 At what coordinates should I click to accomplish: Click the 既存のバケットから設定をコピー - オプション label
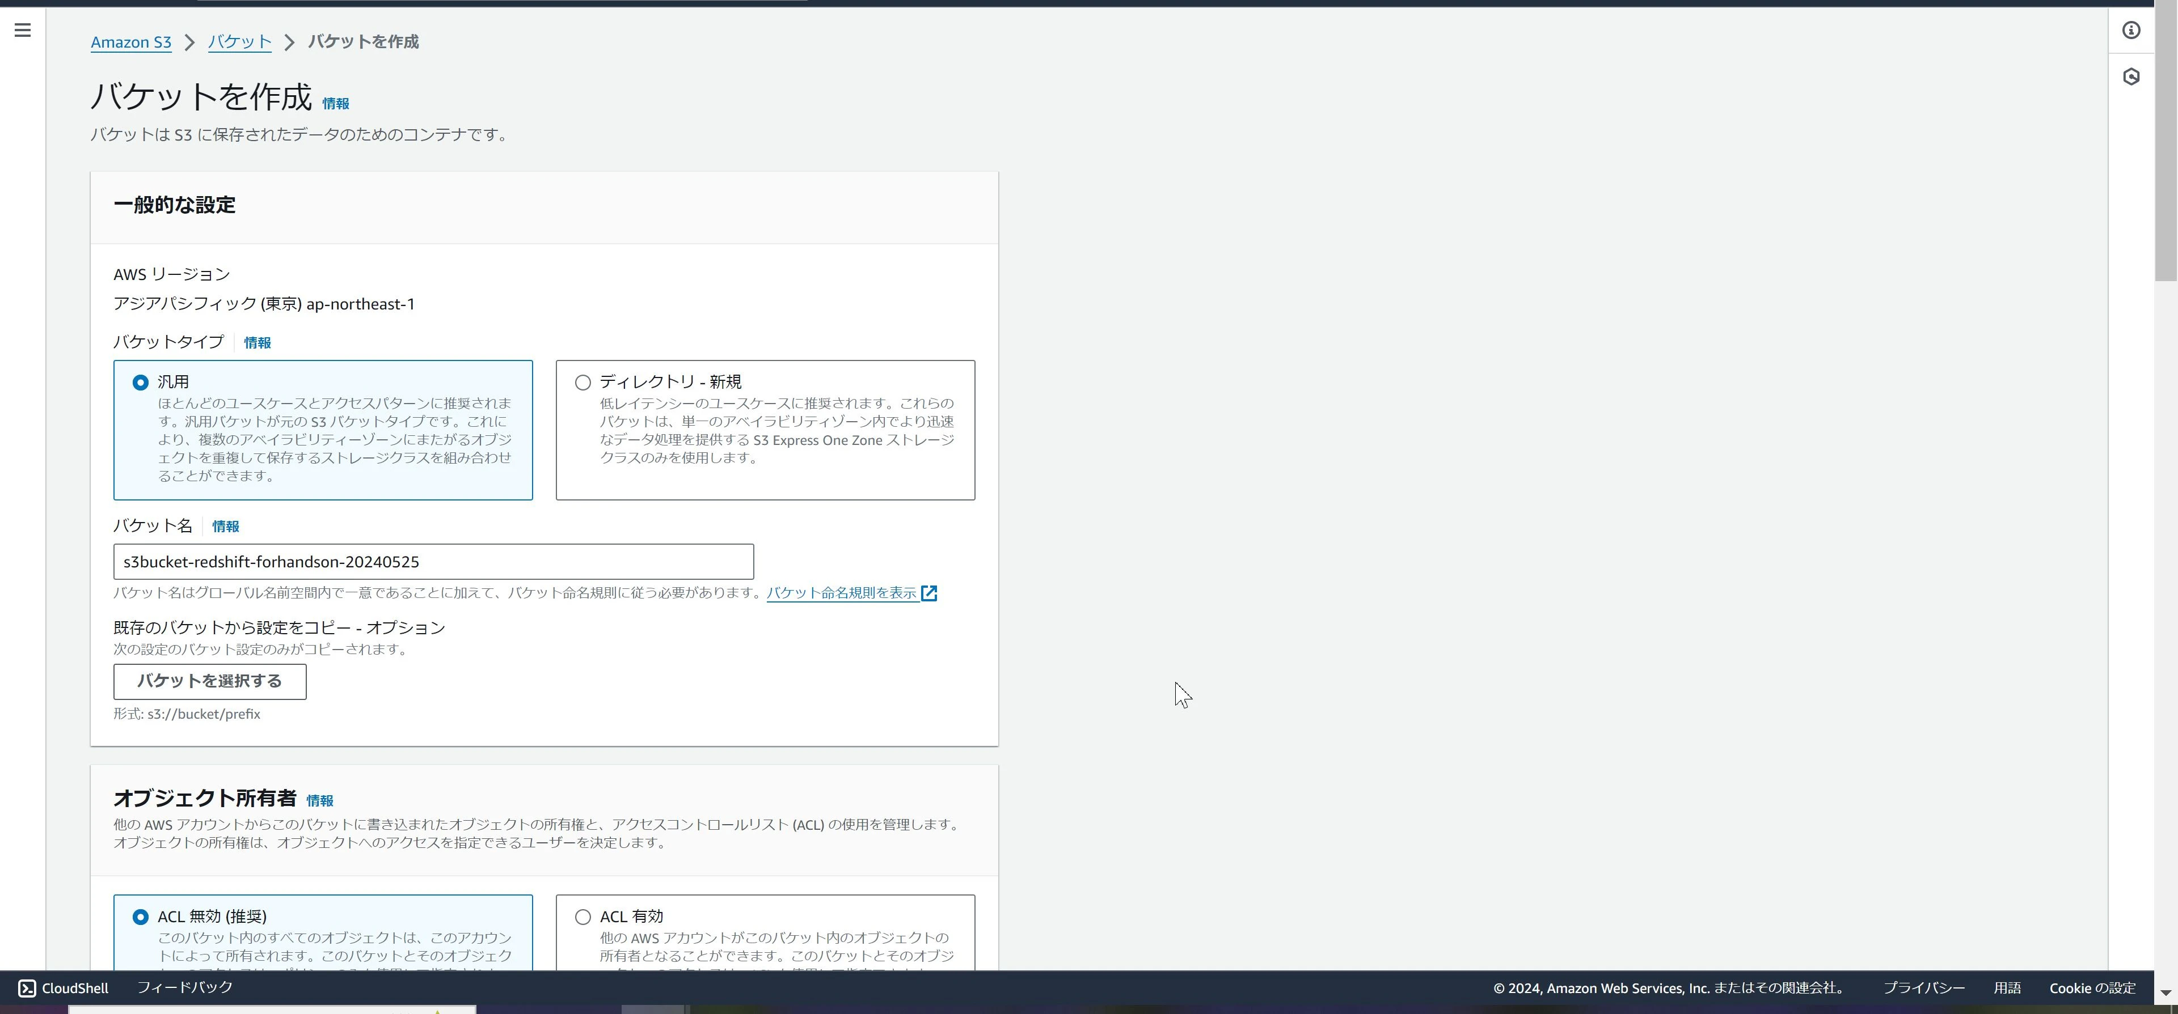tap(279, 628)
